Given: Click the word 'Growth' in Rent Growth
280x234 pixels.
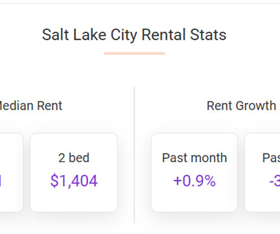Looking at the screenshot, I should 256,106.
